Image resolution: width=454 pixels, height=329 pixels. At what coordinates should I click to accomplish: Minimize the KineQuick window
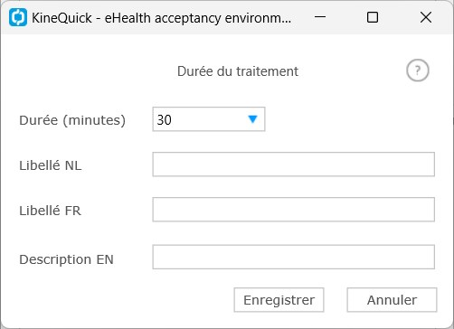320,17
